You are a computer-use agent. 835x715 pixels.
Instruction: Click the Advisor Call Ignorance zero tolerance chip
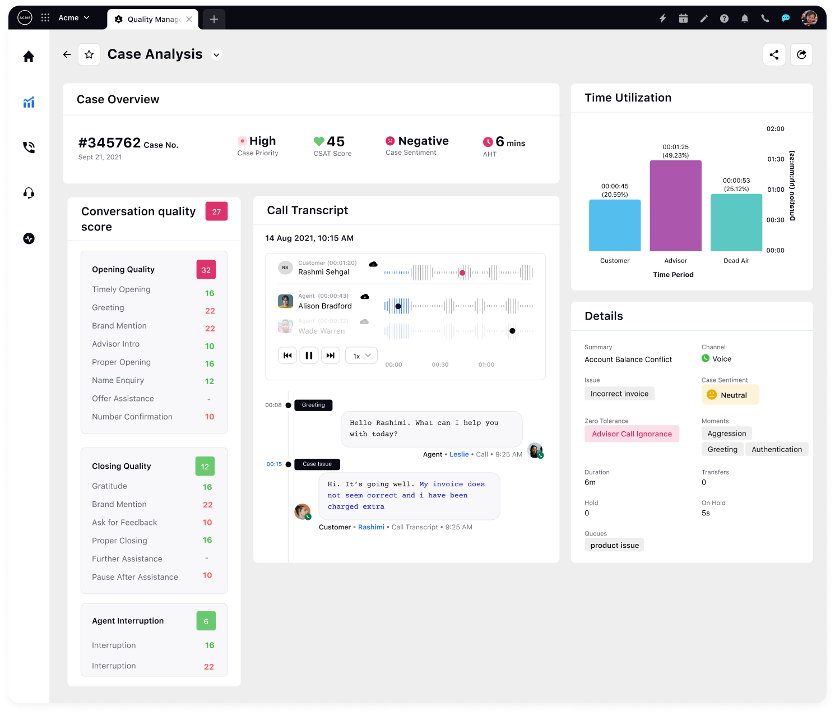[x=632, y=433]
